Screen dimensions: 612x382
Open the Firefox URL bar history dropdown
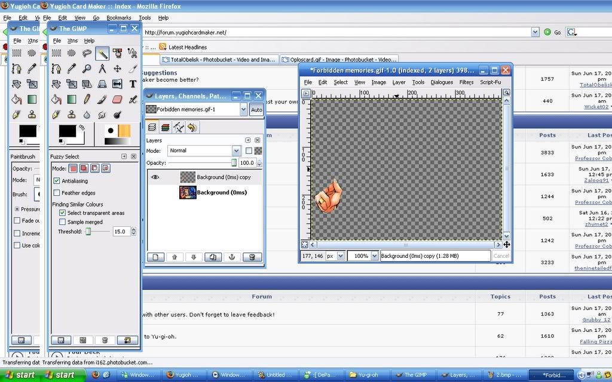pyautogui.click(x=535, y=32)
